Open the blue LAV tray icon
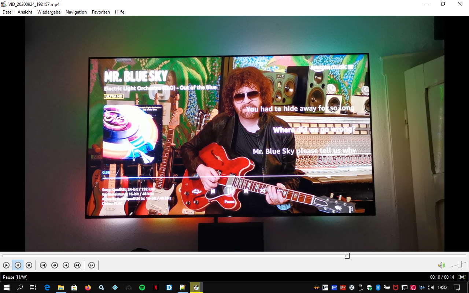Image resolution: width=469 pixels, height=293 pixels. (334, 288)
